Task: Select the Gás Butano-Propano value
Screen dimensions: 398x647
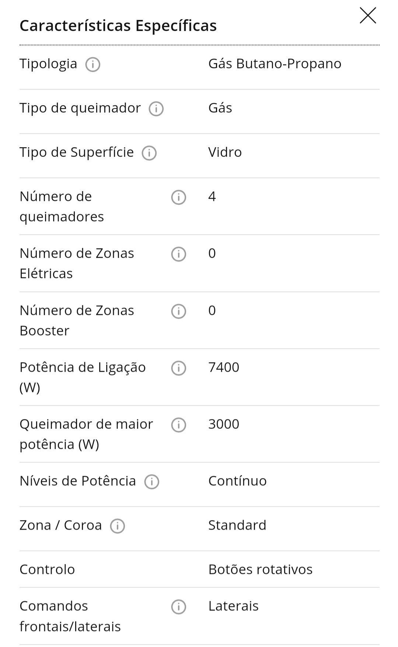Action: coord(275,64)
